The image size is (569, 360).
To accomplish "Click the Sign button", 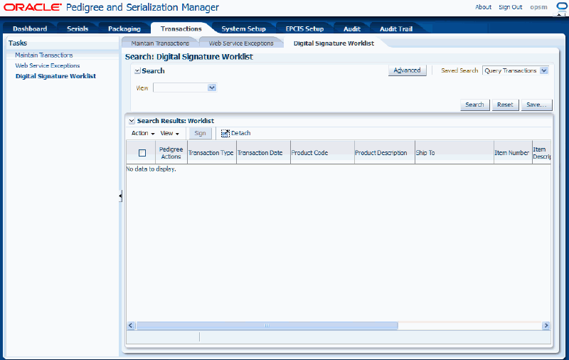I will [x=200, y=133].
